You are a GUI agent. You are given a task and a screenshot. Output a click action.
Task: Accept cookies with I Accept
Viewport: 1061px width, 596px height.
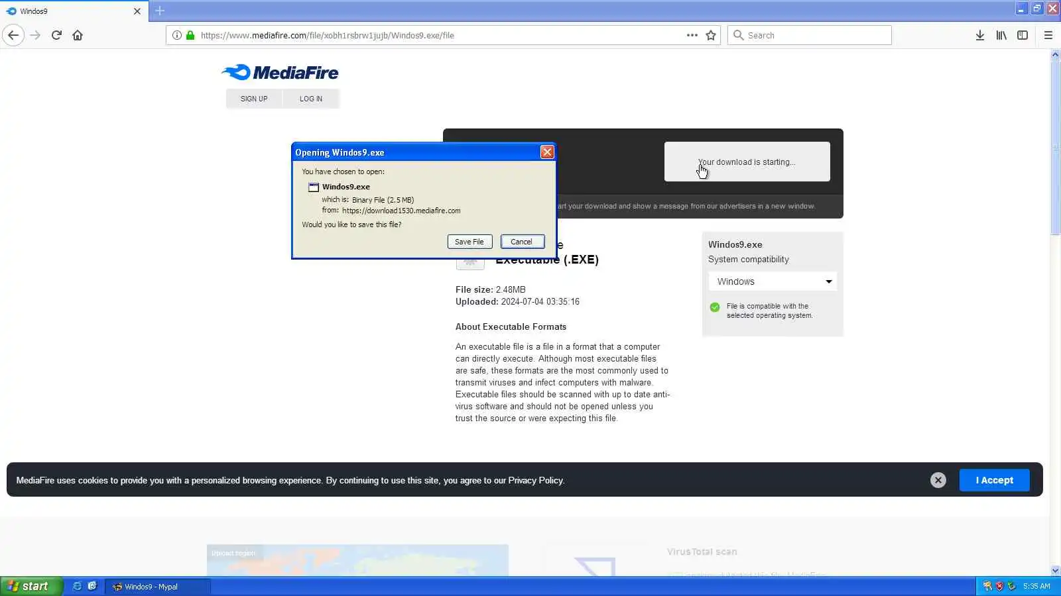(994, 480)
